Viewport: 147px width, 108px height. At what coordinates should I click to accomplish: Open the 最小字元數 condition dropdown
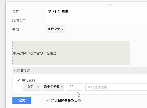coord(53,87)
